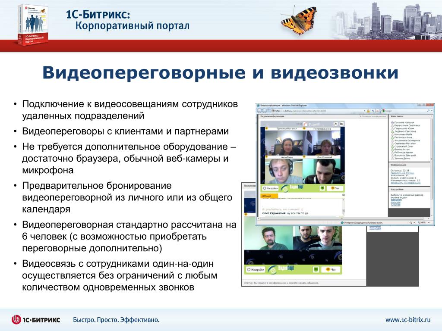
Task: Click green screen-share icon in back window
Action: 316,270
